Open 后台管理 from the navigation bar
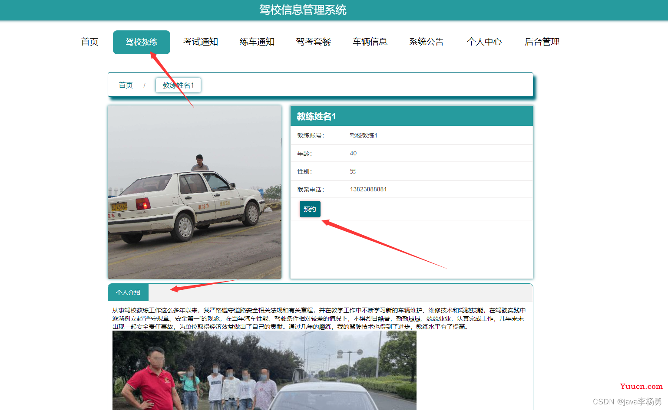Screen dimensions: 668x410 click(542, 42)
